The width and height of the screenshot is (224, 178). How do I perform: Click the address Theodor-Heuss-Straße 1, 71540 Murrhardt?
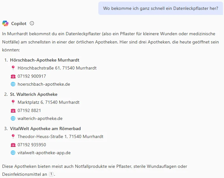(60, 136)
